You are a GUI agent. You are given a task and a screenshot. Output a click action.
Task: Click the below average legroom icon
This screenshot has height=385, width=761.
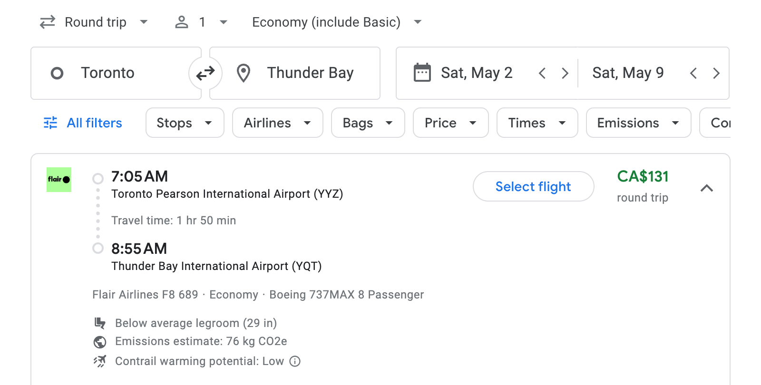tap(100, 323)
